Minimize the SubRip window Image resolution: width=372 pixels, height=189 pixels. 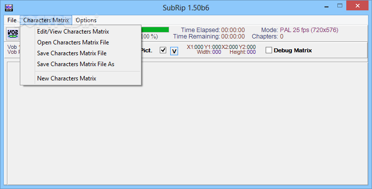(x=326, y=6)
